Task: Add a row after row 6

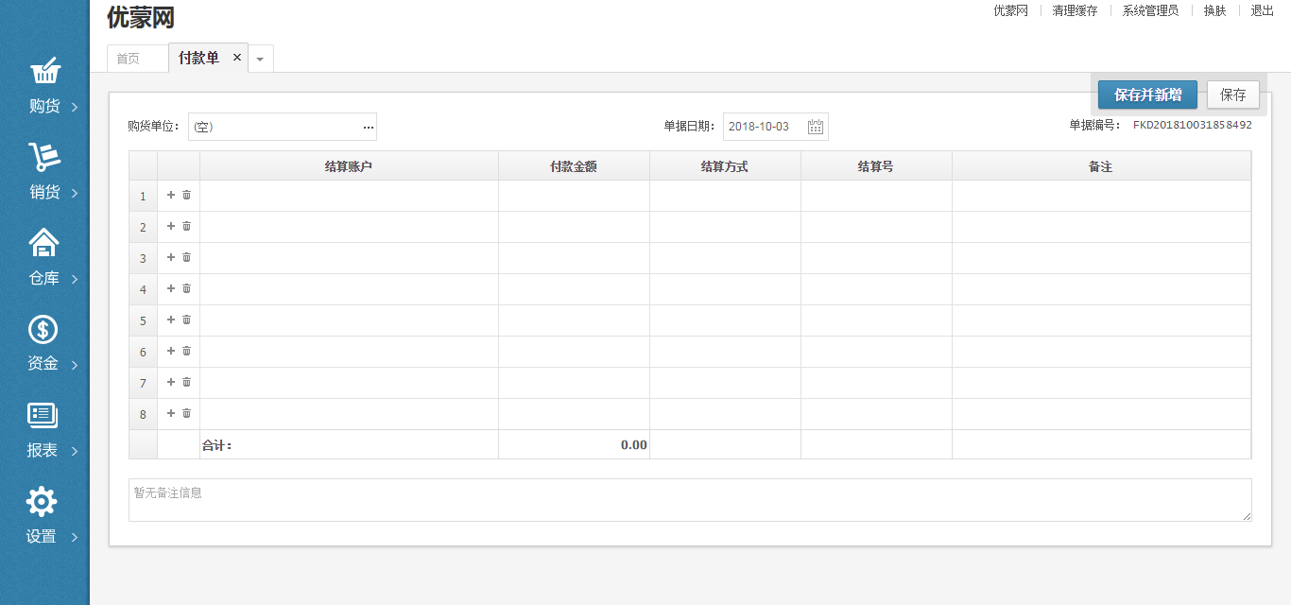Action: point(171,351)
